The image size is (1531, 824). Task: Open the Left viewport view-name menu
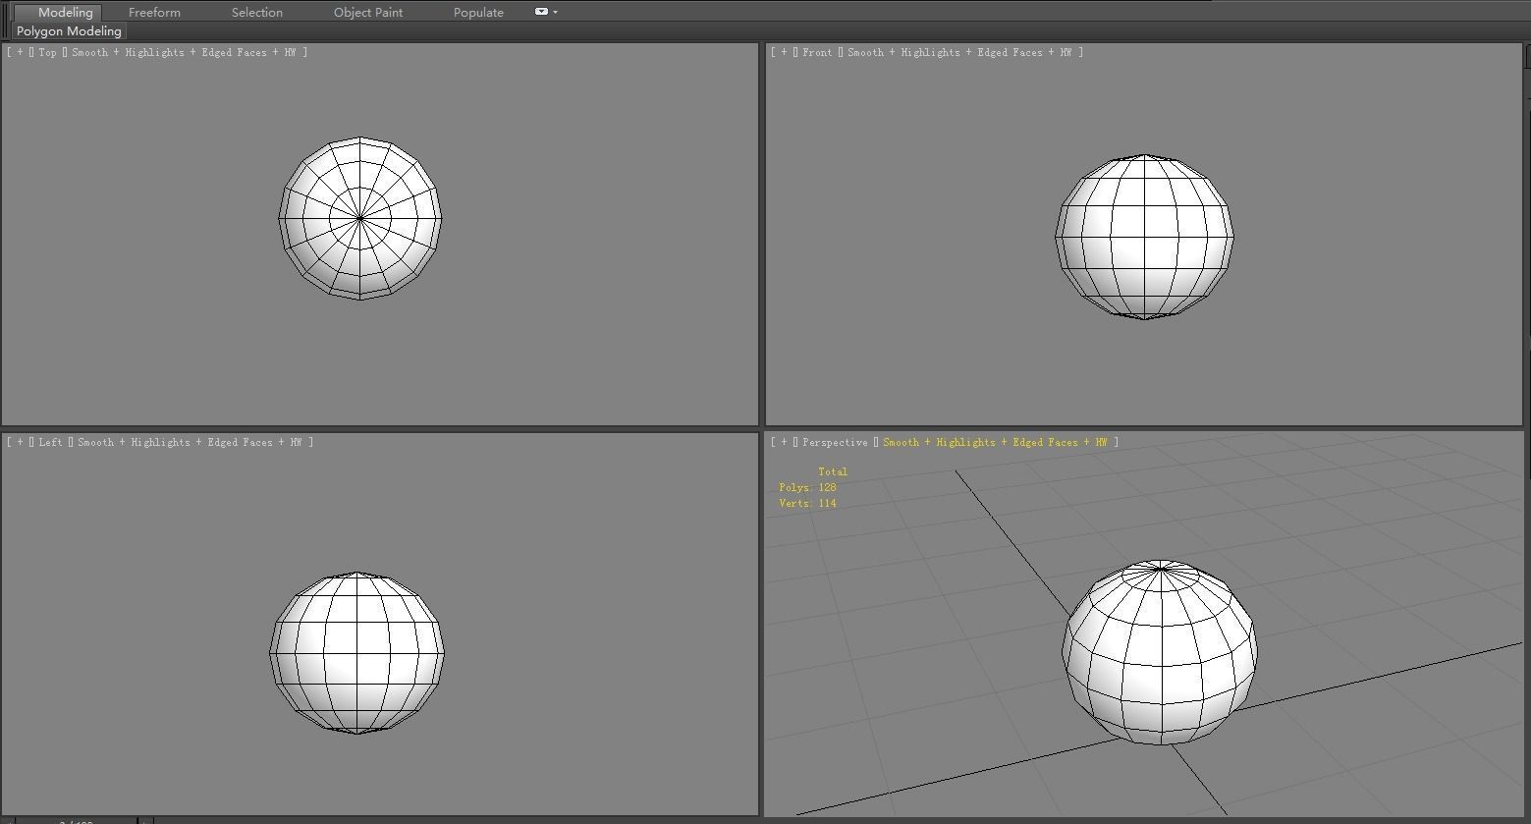click(x=50, y=442)
